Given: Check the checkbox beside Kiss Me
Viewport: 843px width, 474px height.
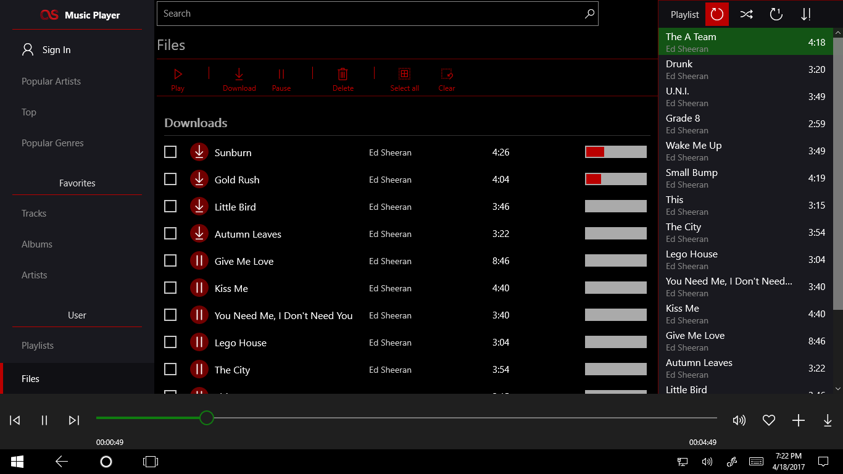Looking at the screenshot, I should coord(170,288).
